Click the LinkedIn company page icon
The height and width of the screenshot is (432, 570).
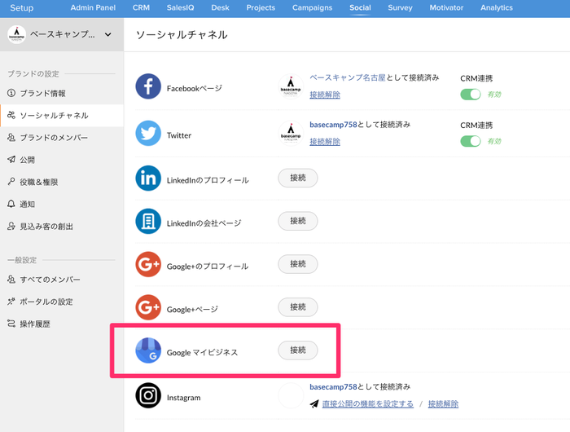pos(148,221)
